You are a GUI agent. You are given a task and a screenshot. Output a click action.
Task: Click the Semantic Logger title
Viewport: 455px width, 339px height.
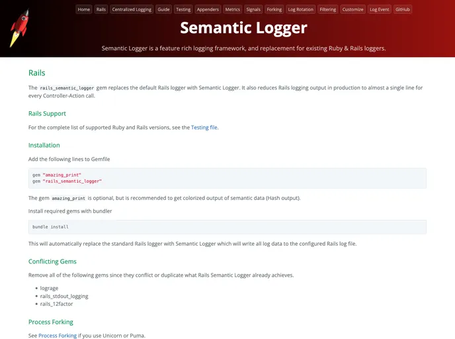[243, 28]
